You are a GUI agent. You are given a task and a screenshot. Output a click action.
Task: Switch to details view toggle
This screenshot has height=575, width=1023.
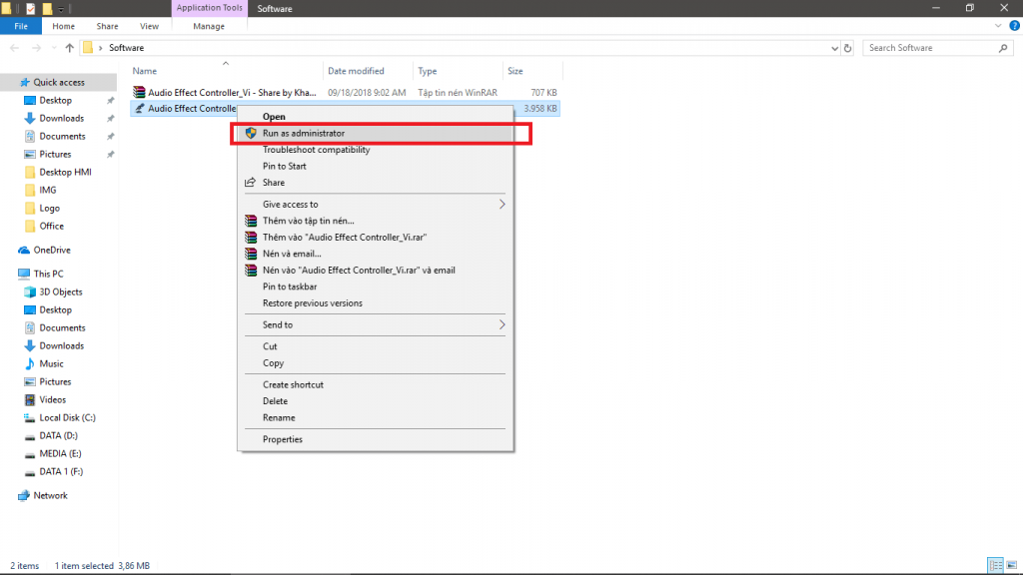pos(993,566)
